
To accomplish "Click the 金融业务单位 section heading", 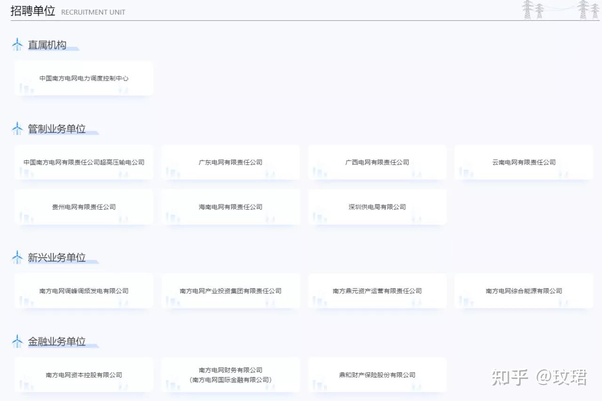I will coord(57,342).
